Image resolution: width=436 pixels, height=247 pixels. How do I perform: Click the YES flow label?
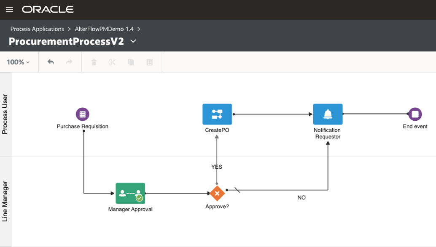217,167
